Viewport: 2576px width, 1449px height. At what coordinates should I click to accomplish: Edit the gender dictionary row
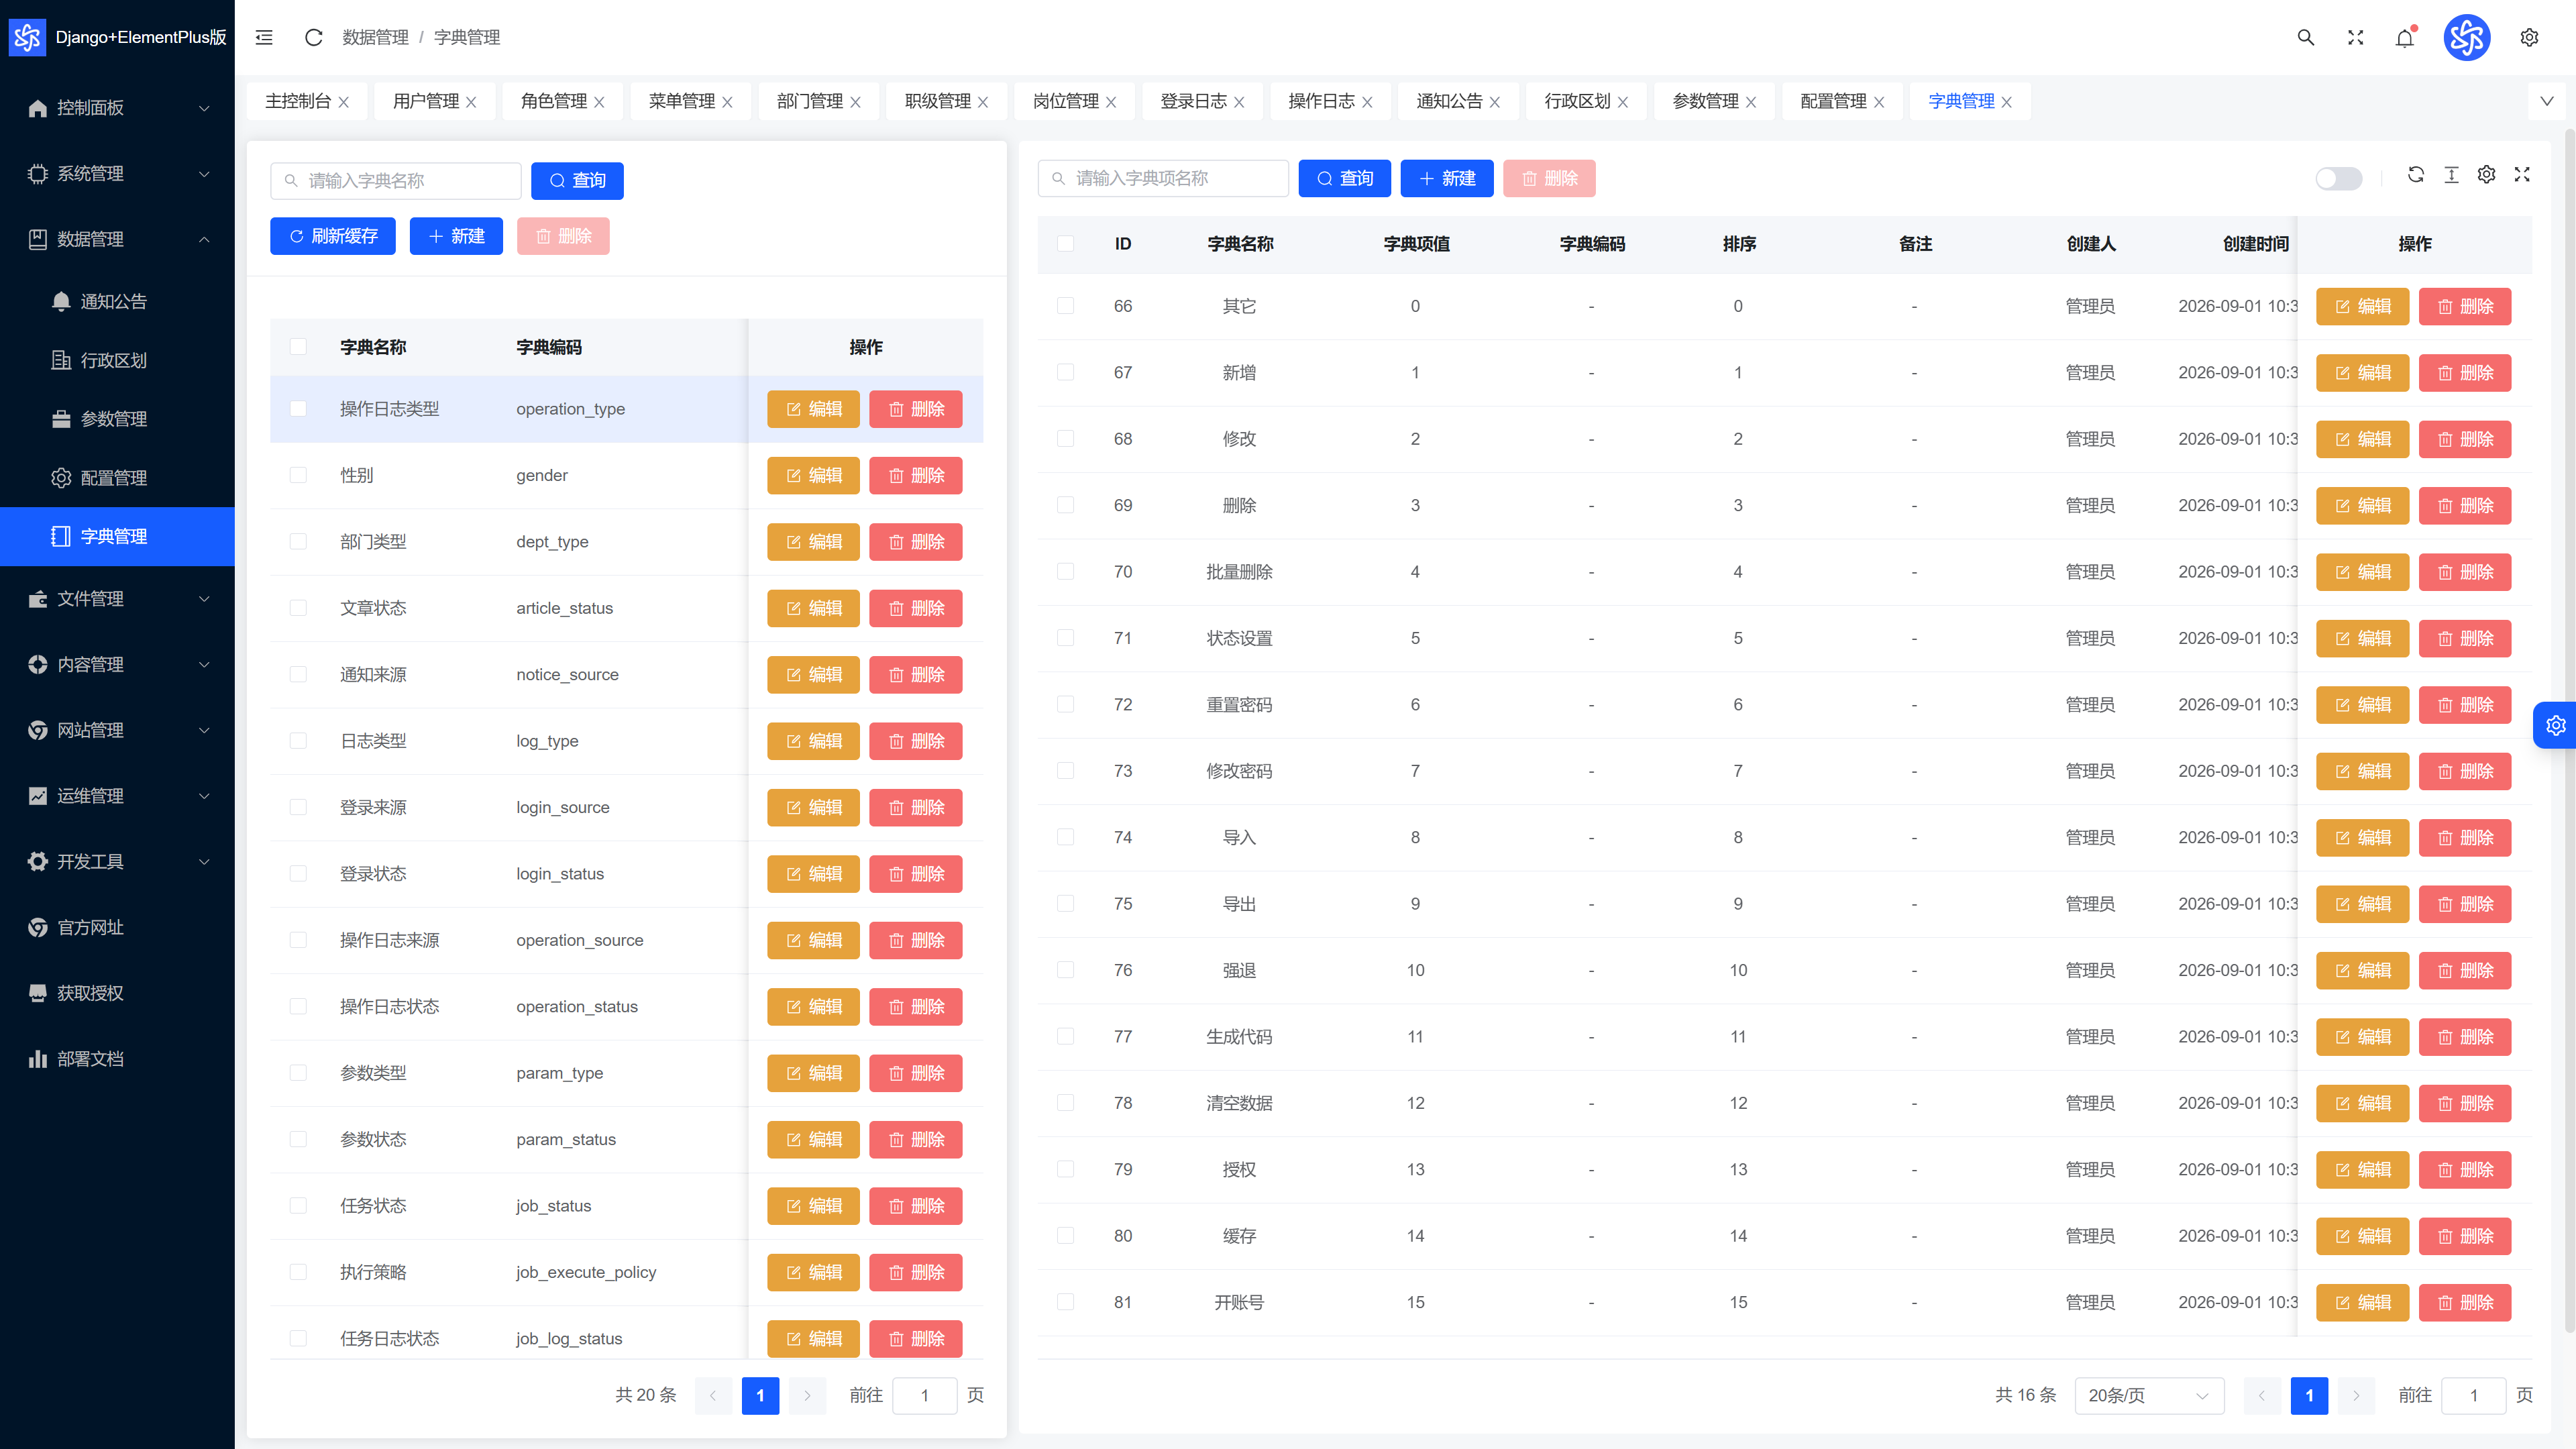coord(813,475)
